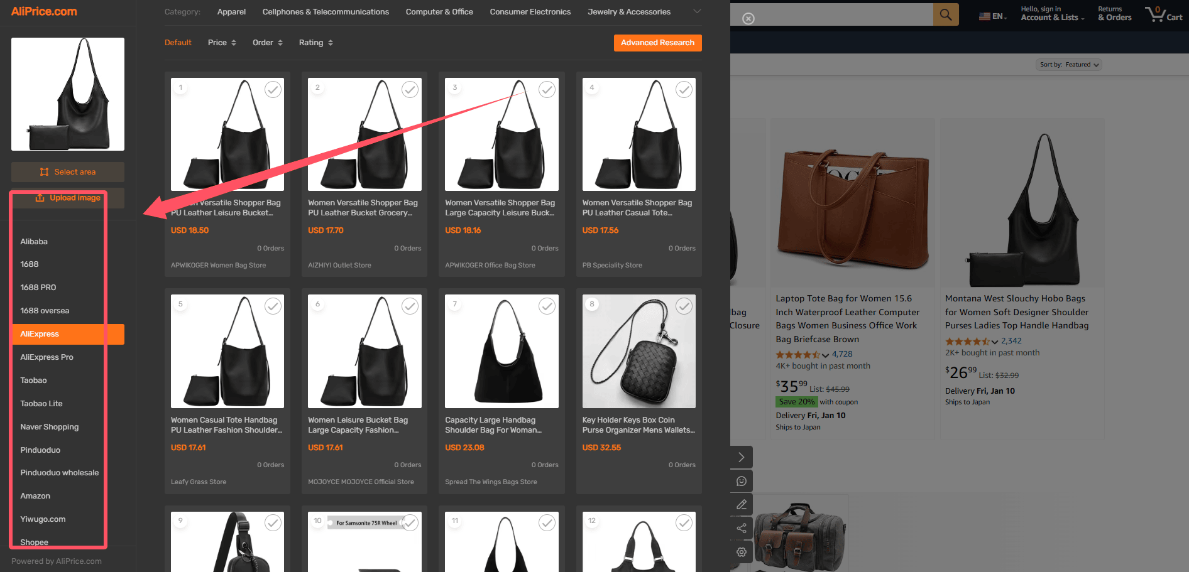Open Amazon Sort by Featured dropdown
Viewport: 1189px width, 572px height.
point(1068,65)
